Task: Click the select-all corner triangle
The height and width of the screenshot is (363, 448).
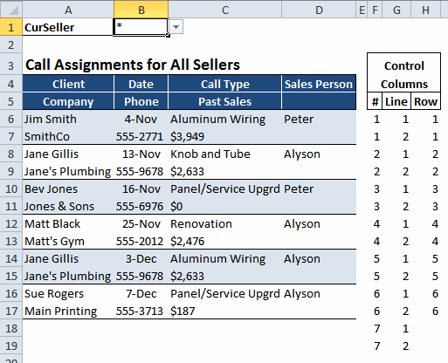Action: [x=13, y=10]
